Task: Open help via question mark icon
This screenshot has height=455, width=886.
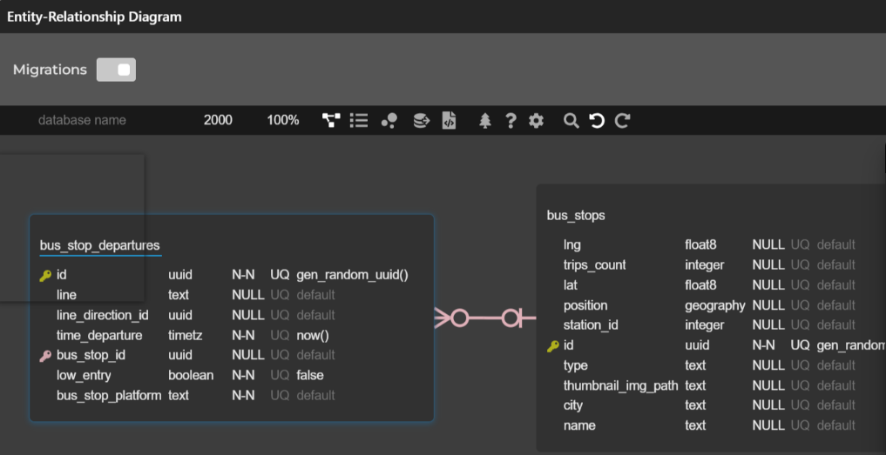Action: pos(511,121)
